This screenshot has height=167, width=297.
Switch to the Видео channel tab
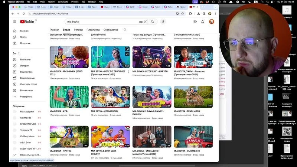click(66, 30)
